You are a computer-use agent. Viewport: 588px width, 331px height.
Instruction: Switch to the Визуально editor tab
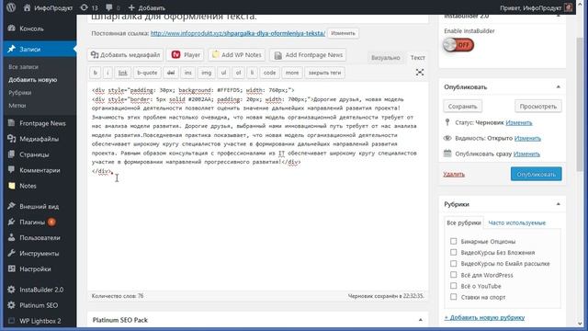click(x=386, y=58)
